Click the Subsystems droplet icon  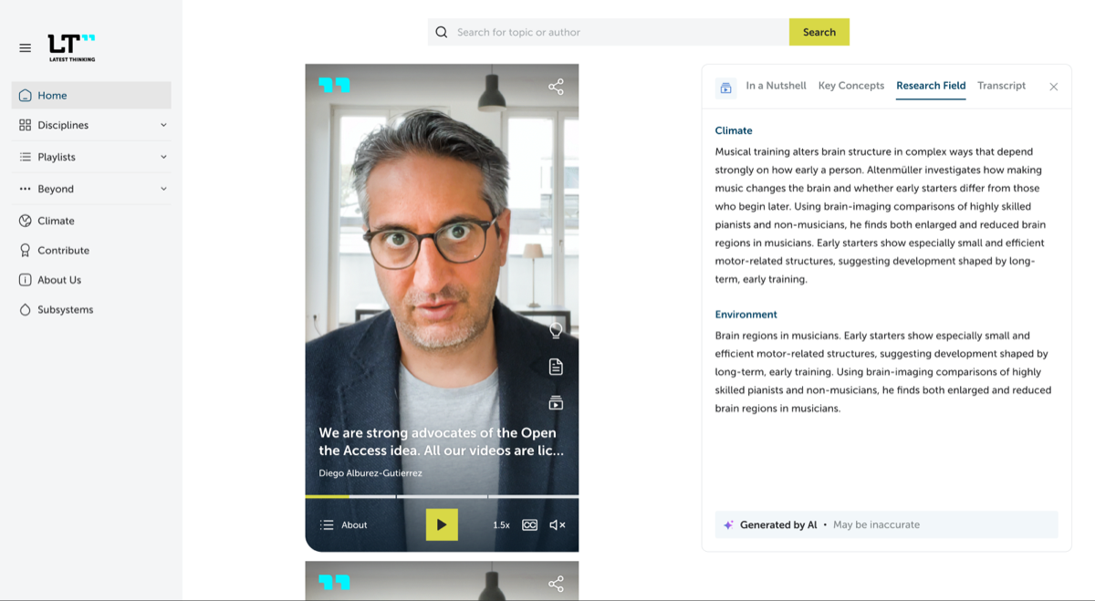click(25, 309)
